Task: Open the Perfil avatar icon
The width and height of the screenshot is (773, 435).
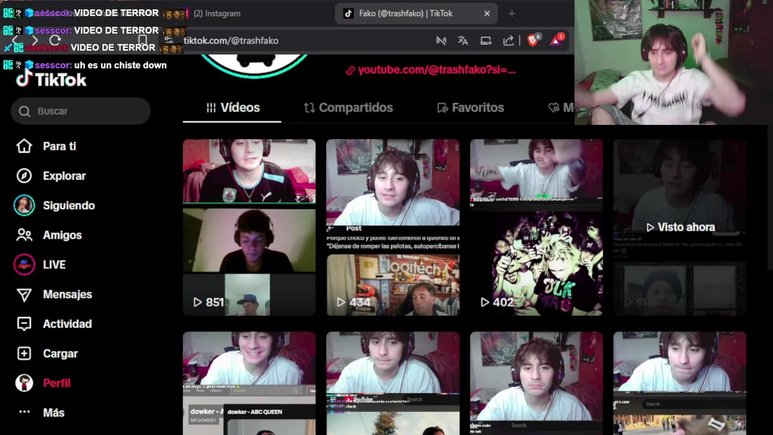Action: click(24, 383)
